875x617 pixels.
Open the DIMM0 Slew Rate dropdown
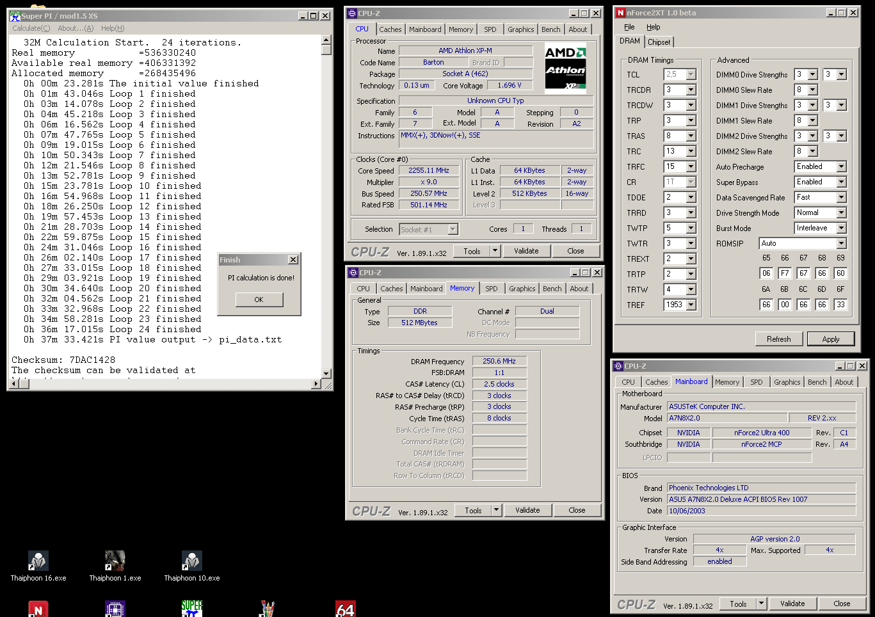[x=812, y=90]
